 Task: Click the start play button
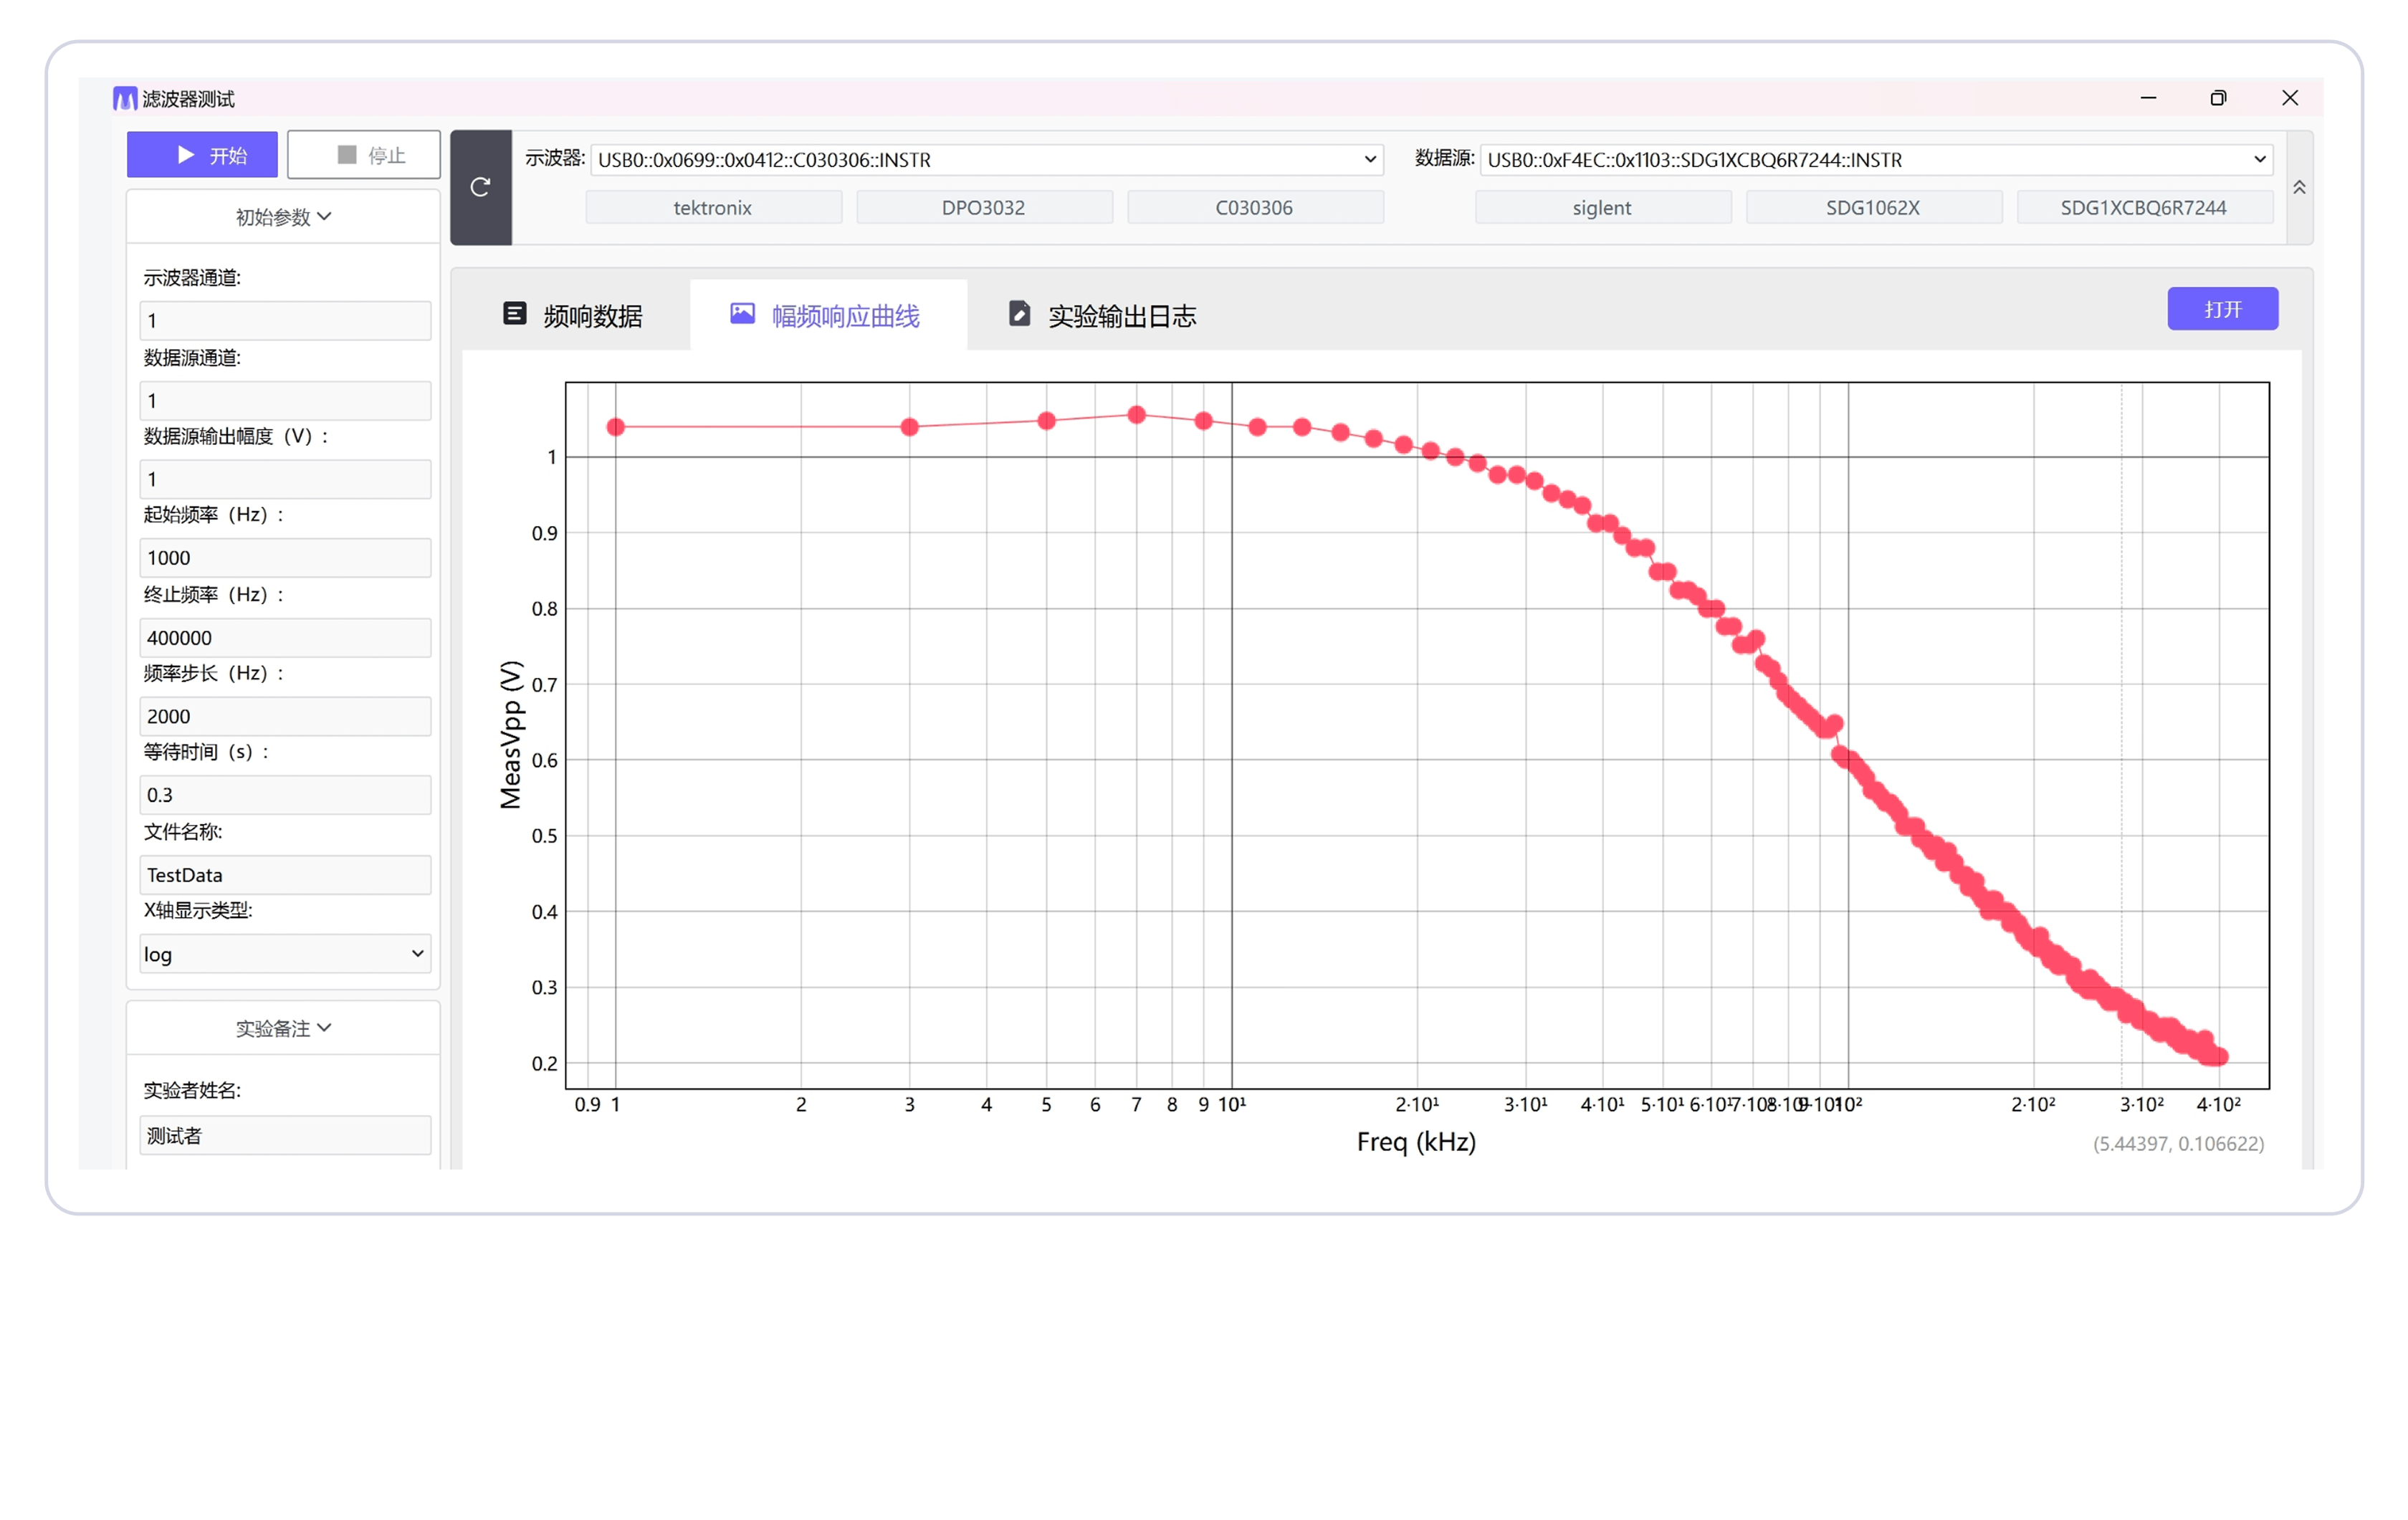(202, 155)
